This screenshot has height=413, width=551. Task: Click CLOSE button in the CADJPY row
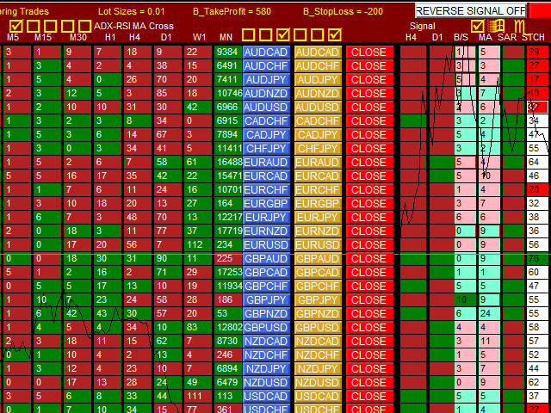369,135
